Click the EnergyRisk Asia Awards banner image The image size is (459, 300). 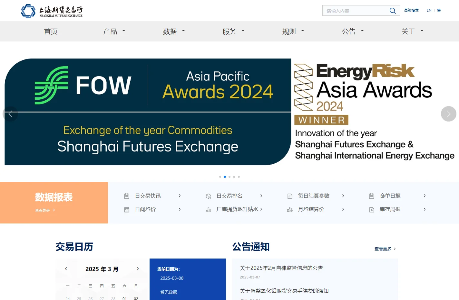[x=375, y=112]
